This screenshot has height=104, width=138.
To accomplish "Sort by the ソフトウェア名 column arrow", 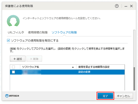I will pyautogui.click(x=73, y=67).
